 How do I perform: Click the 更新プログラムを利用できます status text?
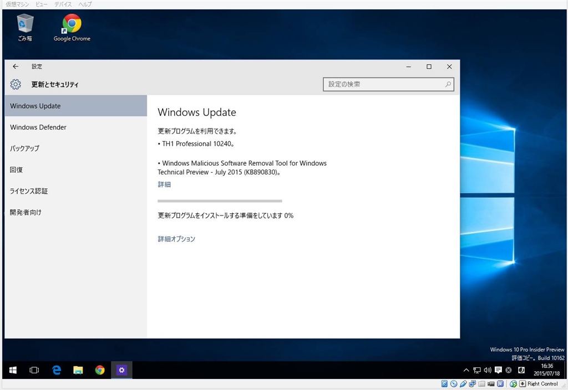(197, 131)
